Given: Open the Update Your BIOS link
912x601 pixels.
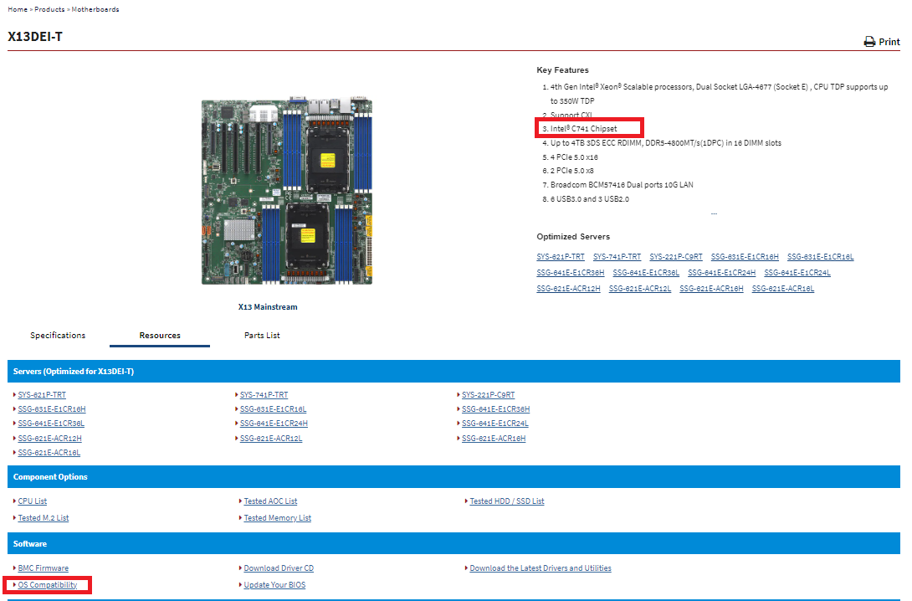Looking at the screenshot, I should click(274, 585).
